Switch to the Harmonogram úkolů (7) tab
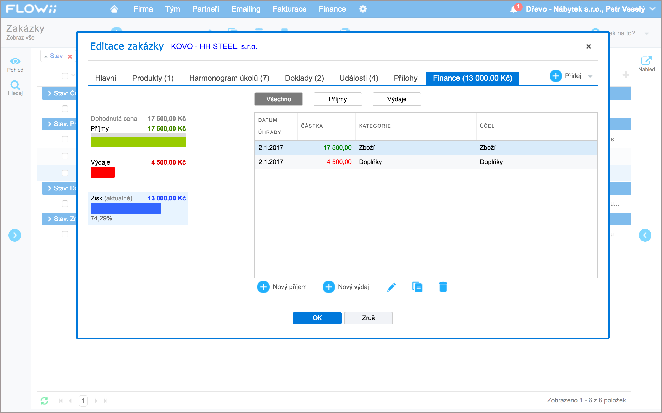 coord(229,78)
